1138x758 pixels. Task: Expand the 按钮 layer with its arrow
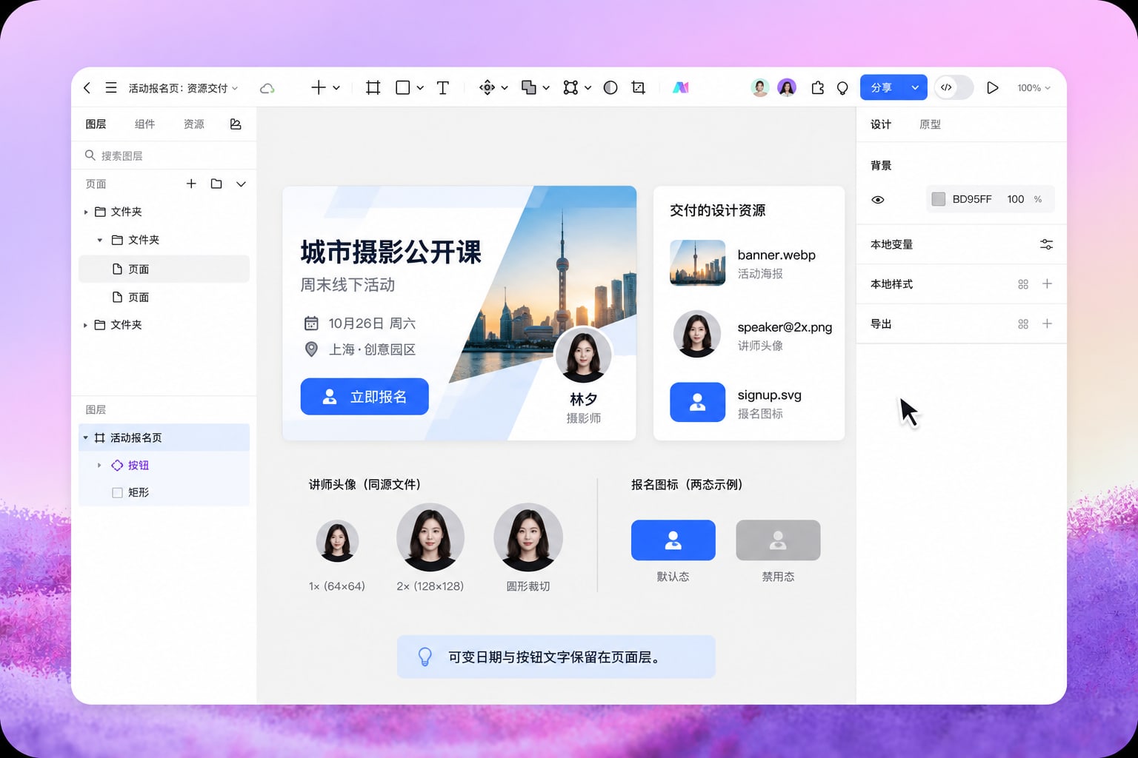pos(99,465)
